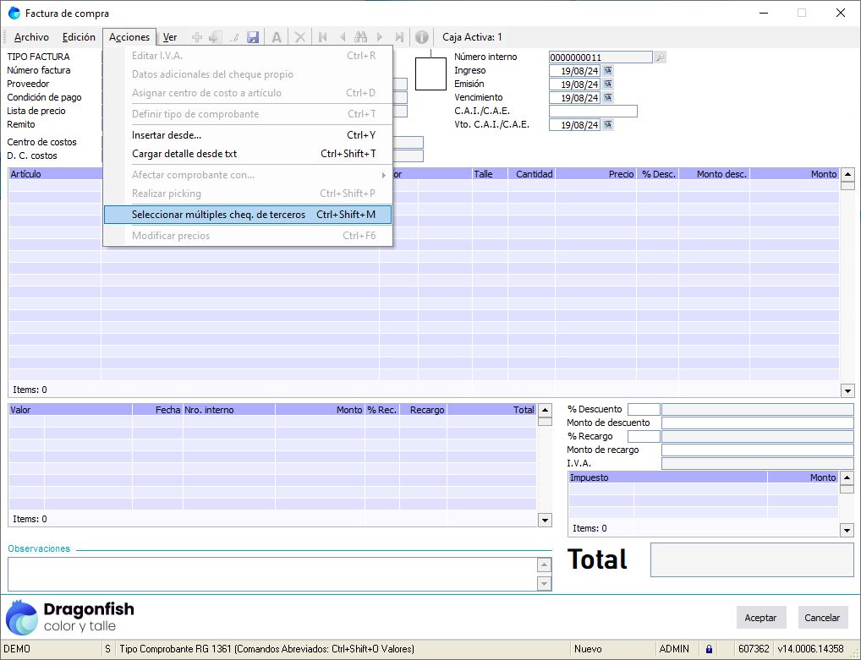Click the Precio column header
The image size is (861, 660).
coord(596,174)
